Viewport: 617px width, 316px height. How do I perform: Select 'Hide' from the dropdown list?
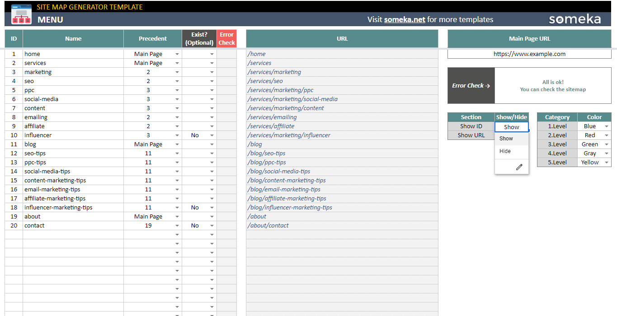[505, 151]
